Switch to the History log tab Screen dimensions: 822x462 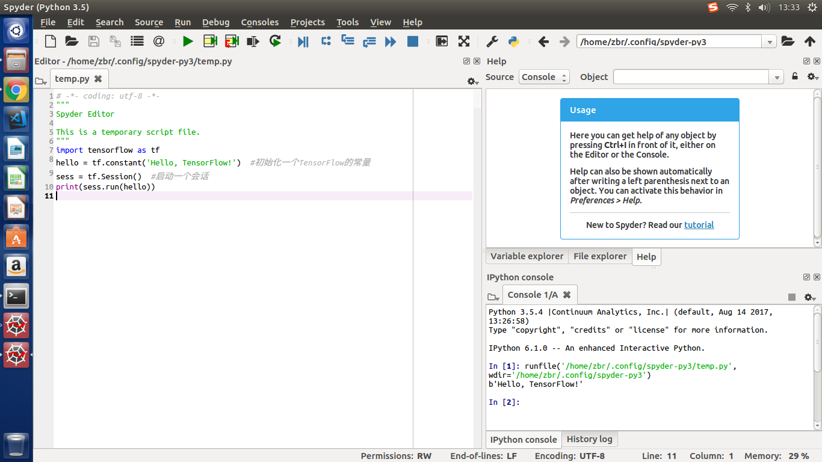(590, 439)
